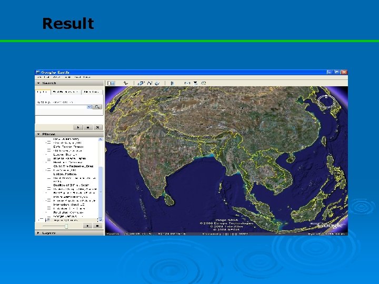Toggle the sidebar show/hide toolbar icon

111,83
